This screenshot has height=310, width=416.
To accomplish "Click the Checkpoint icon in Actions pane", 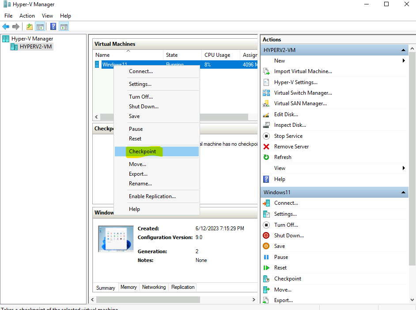I will click(266, 279).
